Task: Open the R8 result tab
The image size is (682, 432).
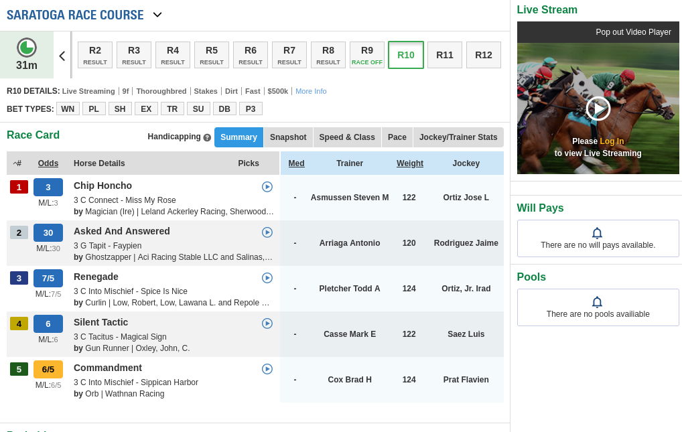Action: 328,55
